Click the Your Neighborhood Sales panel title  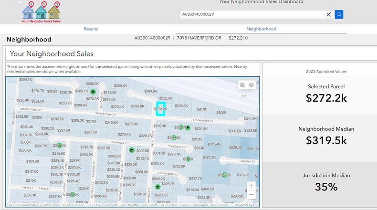[52, 53]
